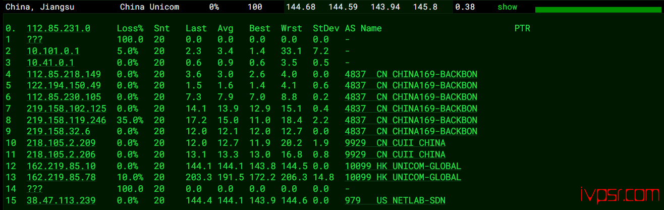Click the 14.8 StDev value on hop 13

pos(323,177)
